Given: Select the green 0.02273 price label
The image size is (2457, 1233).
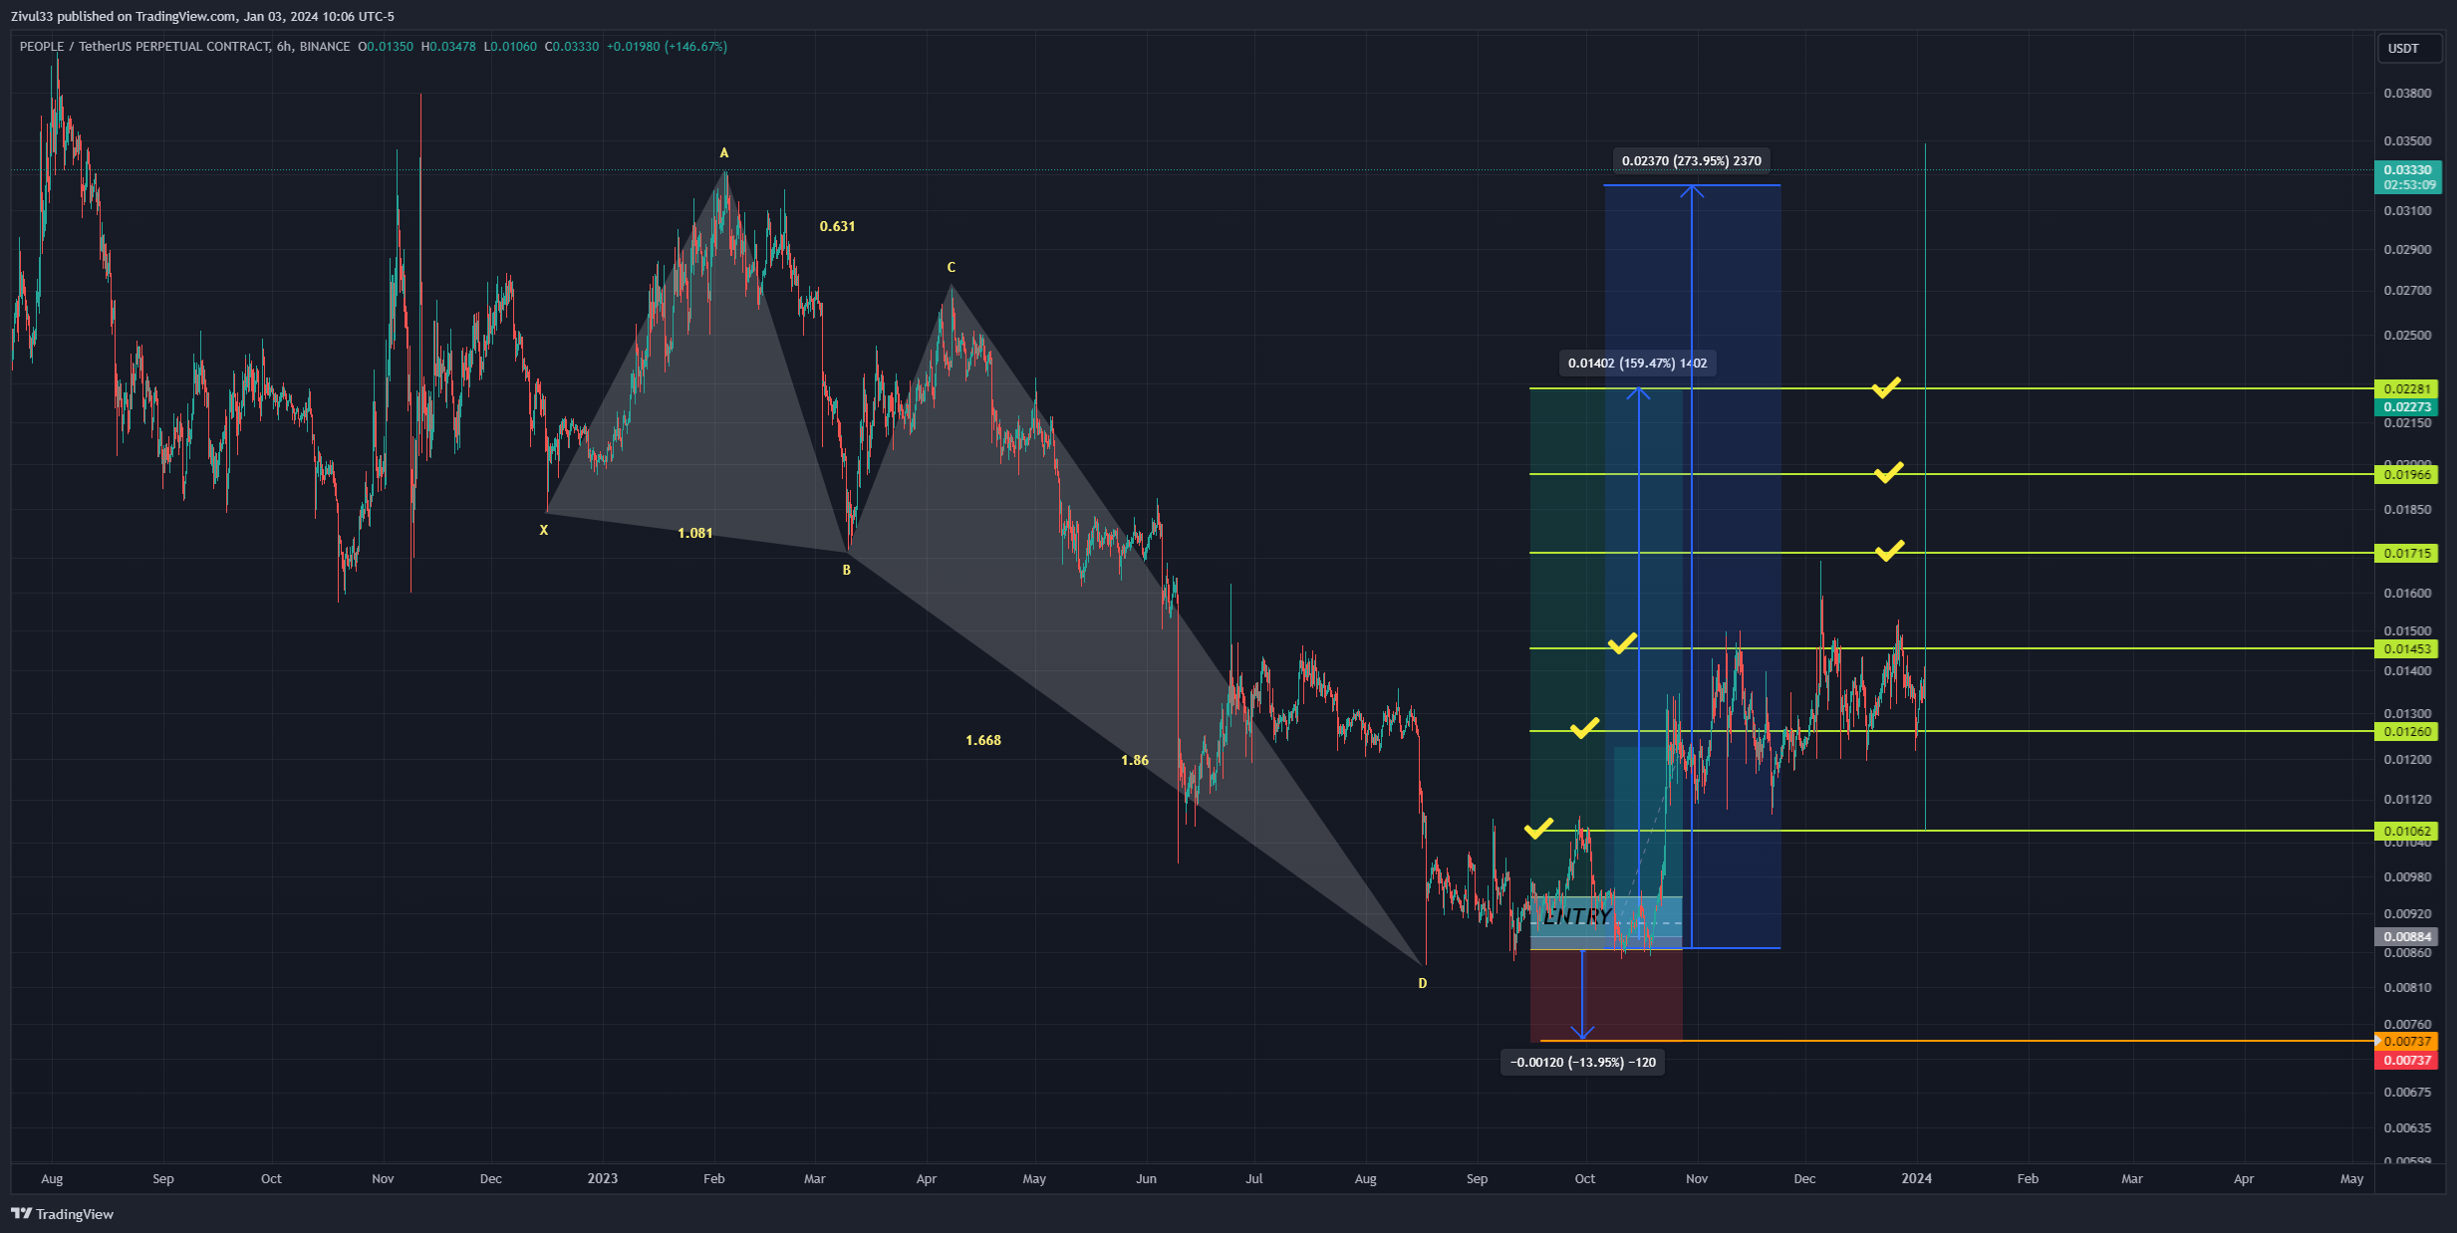Looking at the screenshot, I should coord(2406,406).
